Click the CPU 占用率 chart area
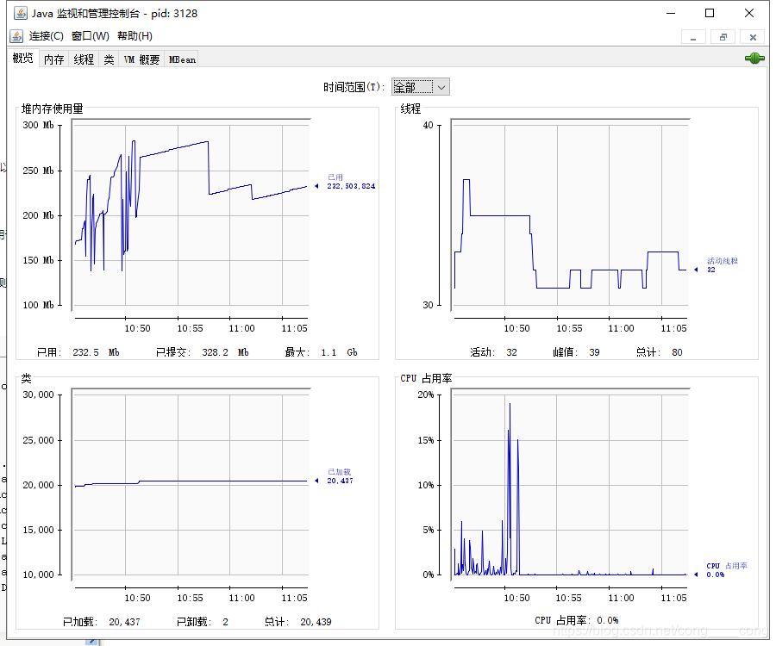Image resolution: width=776 pixels, height=646 pixels. pos(570,483)
